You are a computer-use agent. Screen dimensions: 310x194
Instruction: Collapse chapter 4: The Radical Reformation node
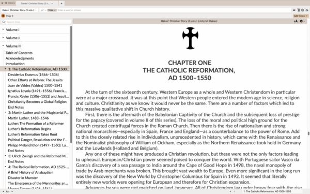(6, 167)
